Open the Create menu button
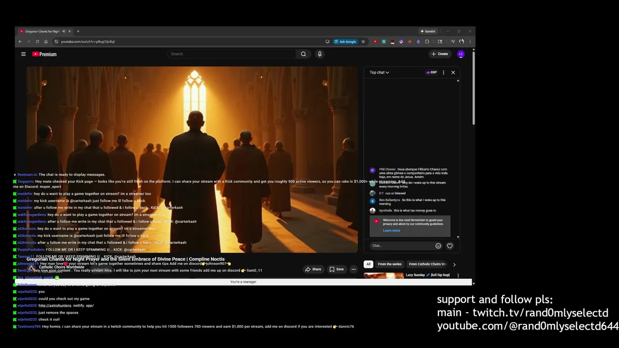The height and width of the screenshot is (348, 619). [x=440, y=54]
